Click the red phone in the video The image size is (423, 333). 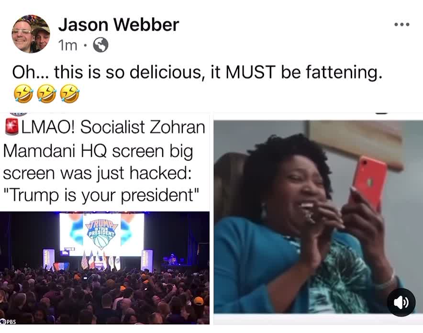pyautogui.click(x=368, y=181)
